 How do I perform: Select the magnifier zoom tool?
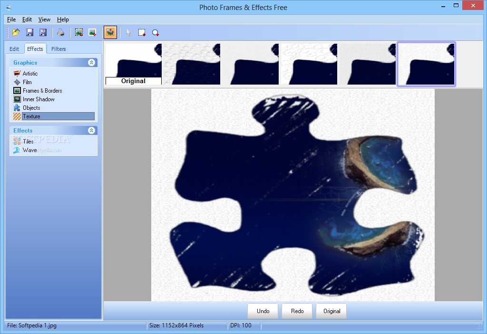(x=156, y=33)
